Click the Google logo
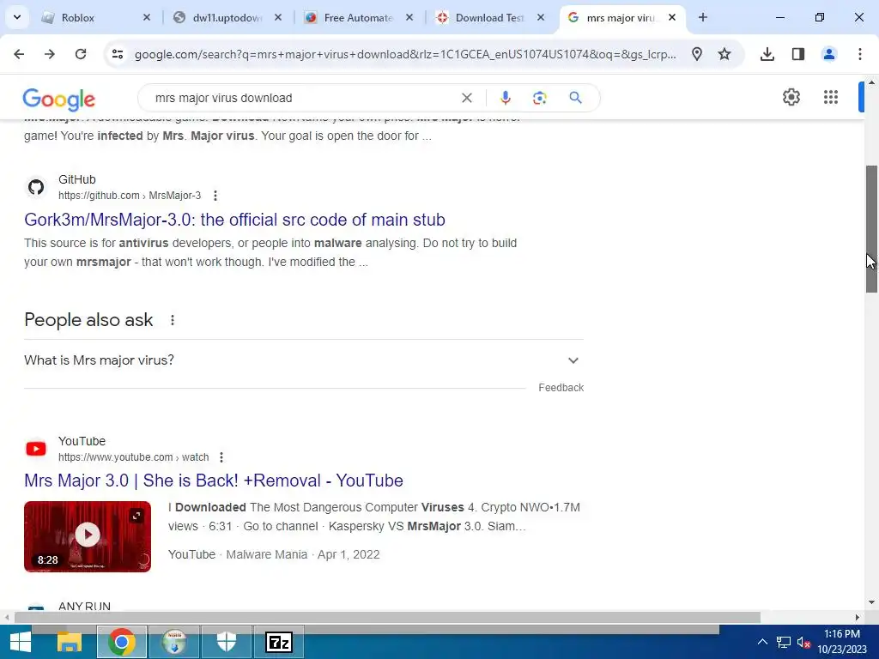The width and height of the screenshot is (879, 659). tap(59, 100)
